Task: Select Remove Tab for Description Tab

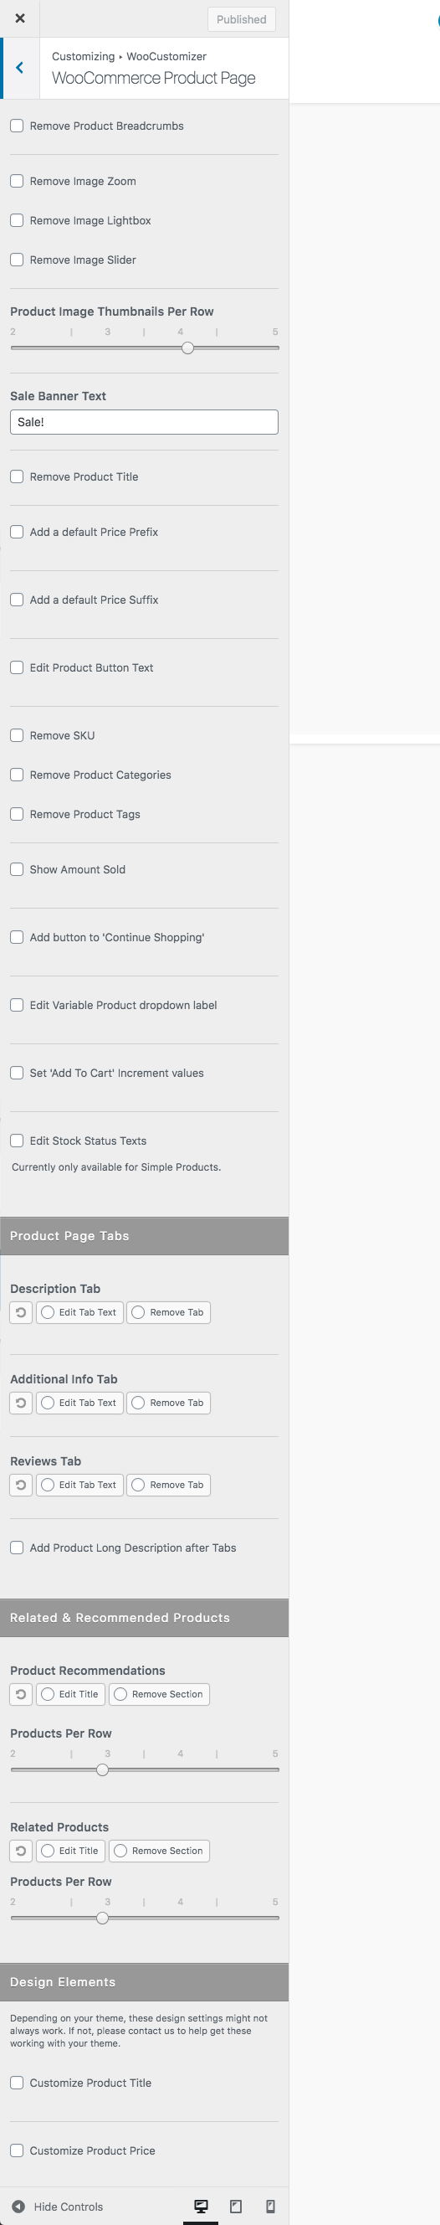Action: point(168,1312)
